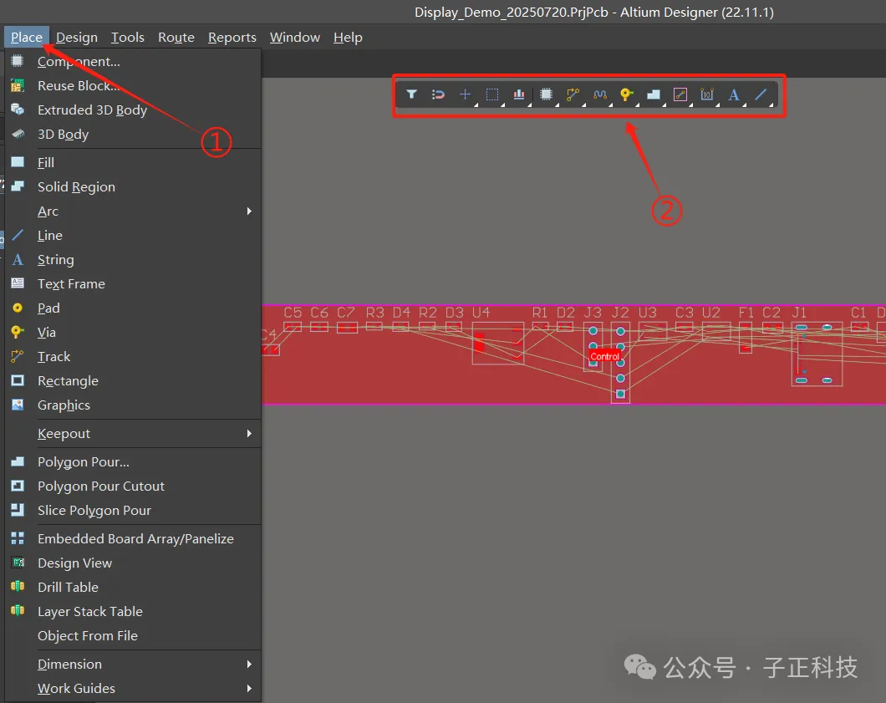Select the Rectangle menu entry
The image size is (886, 703).
click(133, 381)
